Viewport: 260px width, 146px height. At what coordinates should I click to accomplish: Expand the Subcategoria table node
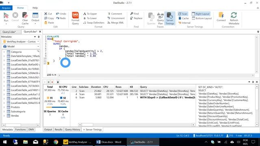point(4,112)
